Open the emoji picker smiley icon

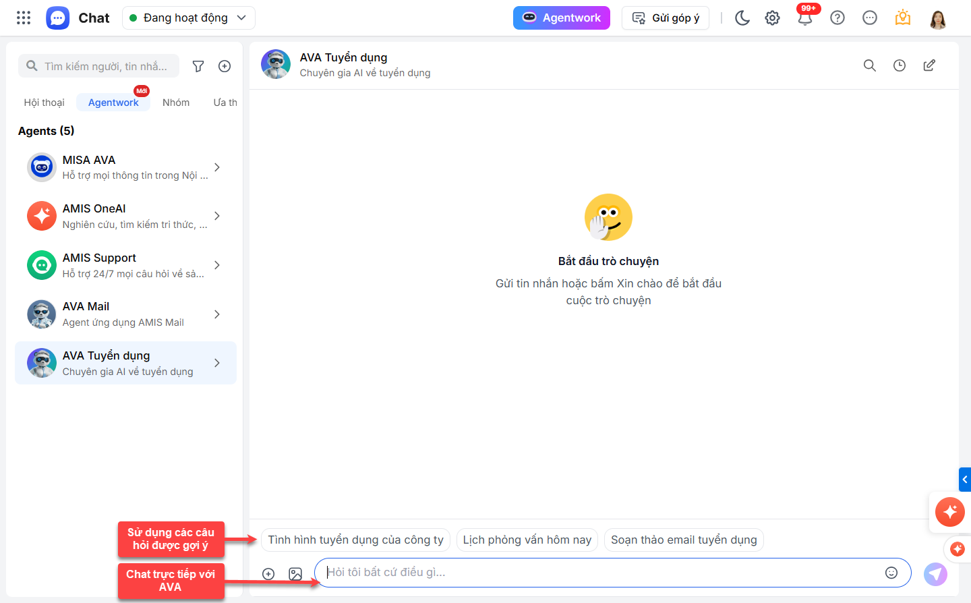click(891, 573)
